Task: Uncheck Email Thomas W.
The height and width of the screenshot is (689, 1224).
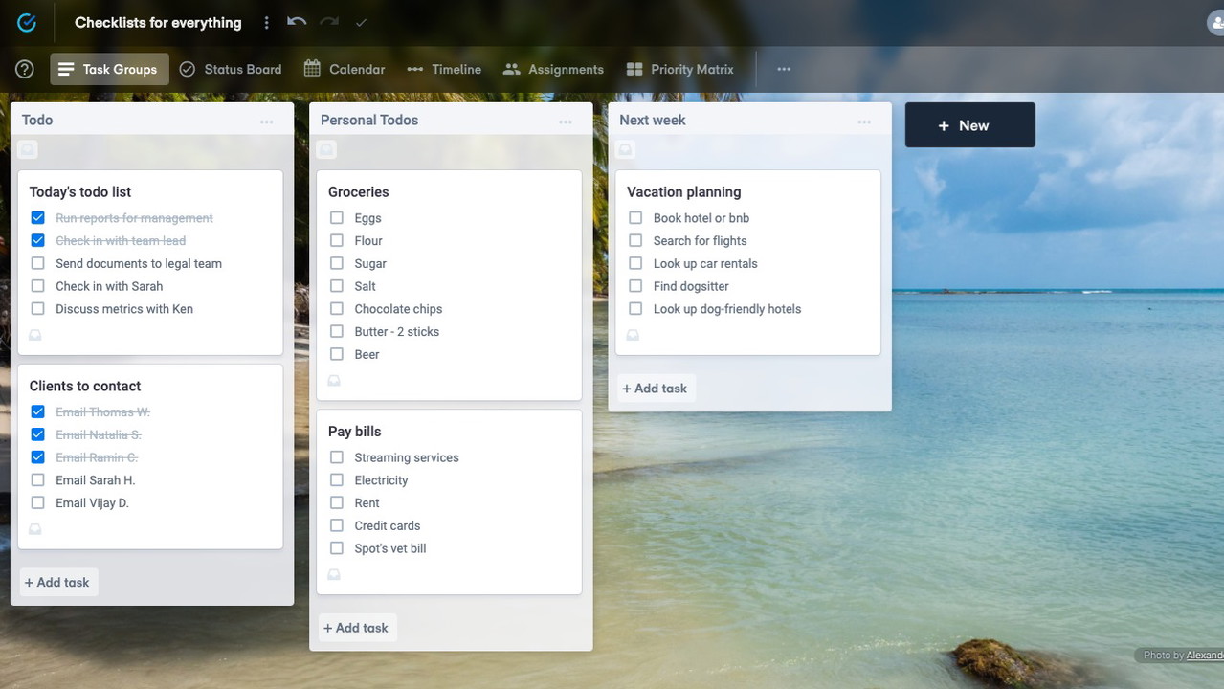Action: [38, 411]
